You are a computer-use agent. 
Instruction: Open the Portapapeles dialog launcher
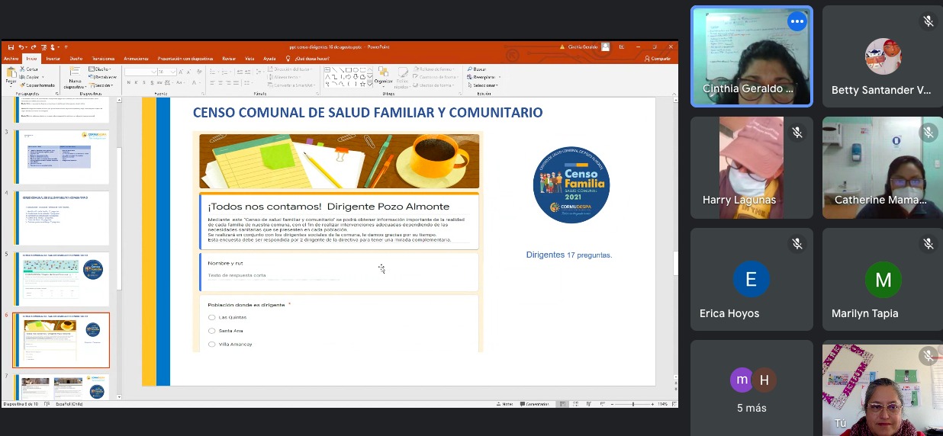click(x=56, y=94)
